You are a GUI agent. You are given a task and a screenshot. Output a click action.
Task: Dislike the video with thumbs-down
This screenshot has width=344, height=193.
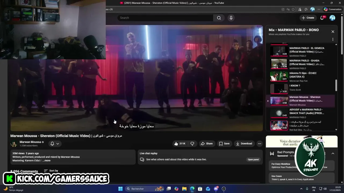(x=192, y=144)
